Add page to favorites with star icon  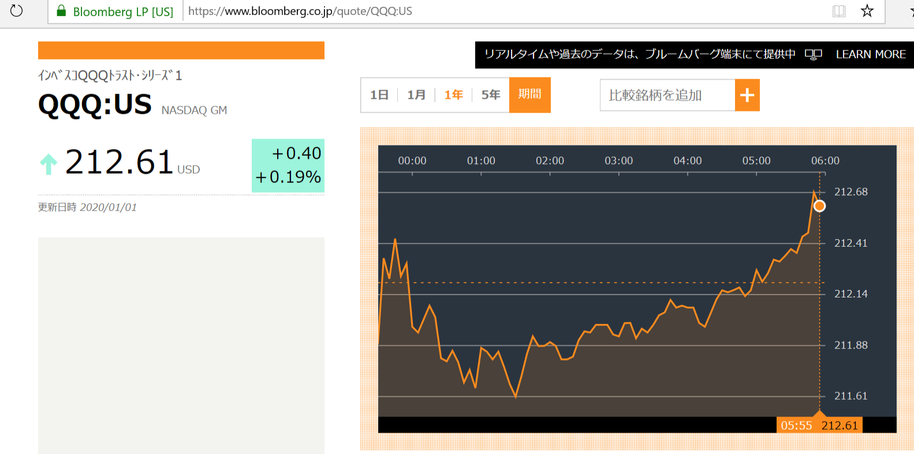(x=867, y=11)
